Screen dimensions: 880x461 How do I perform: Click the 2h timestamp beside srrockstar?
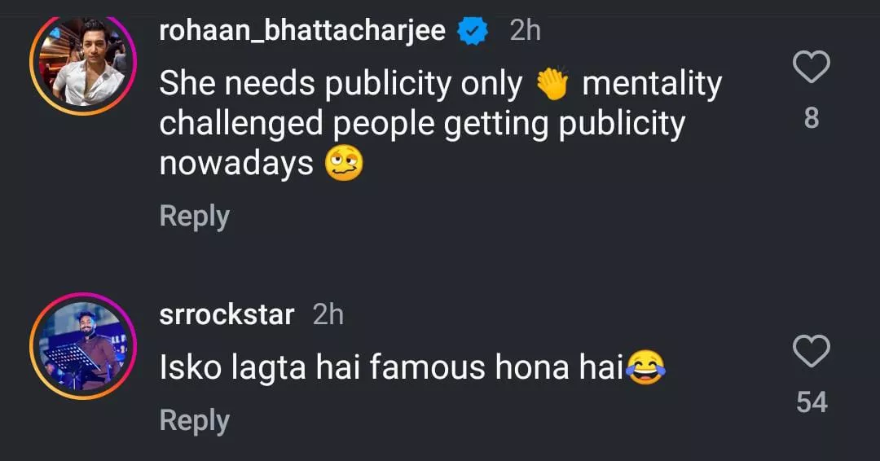pyautogui.click(x=328, y=314)
